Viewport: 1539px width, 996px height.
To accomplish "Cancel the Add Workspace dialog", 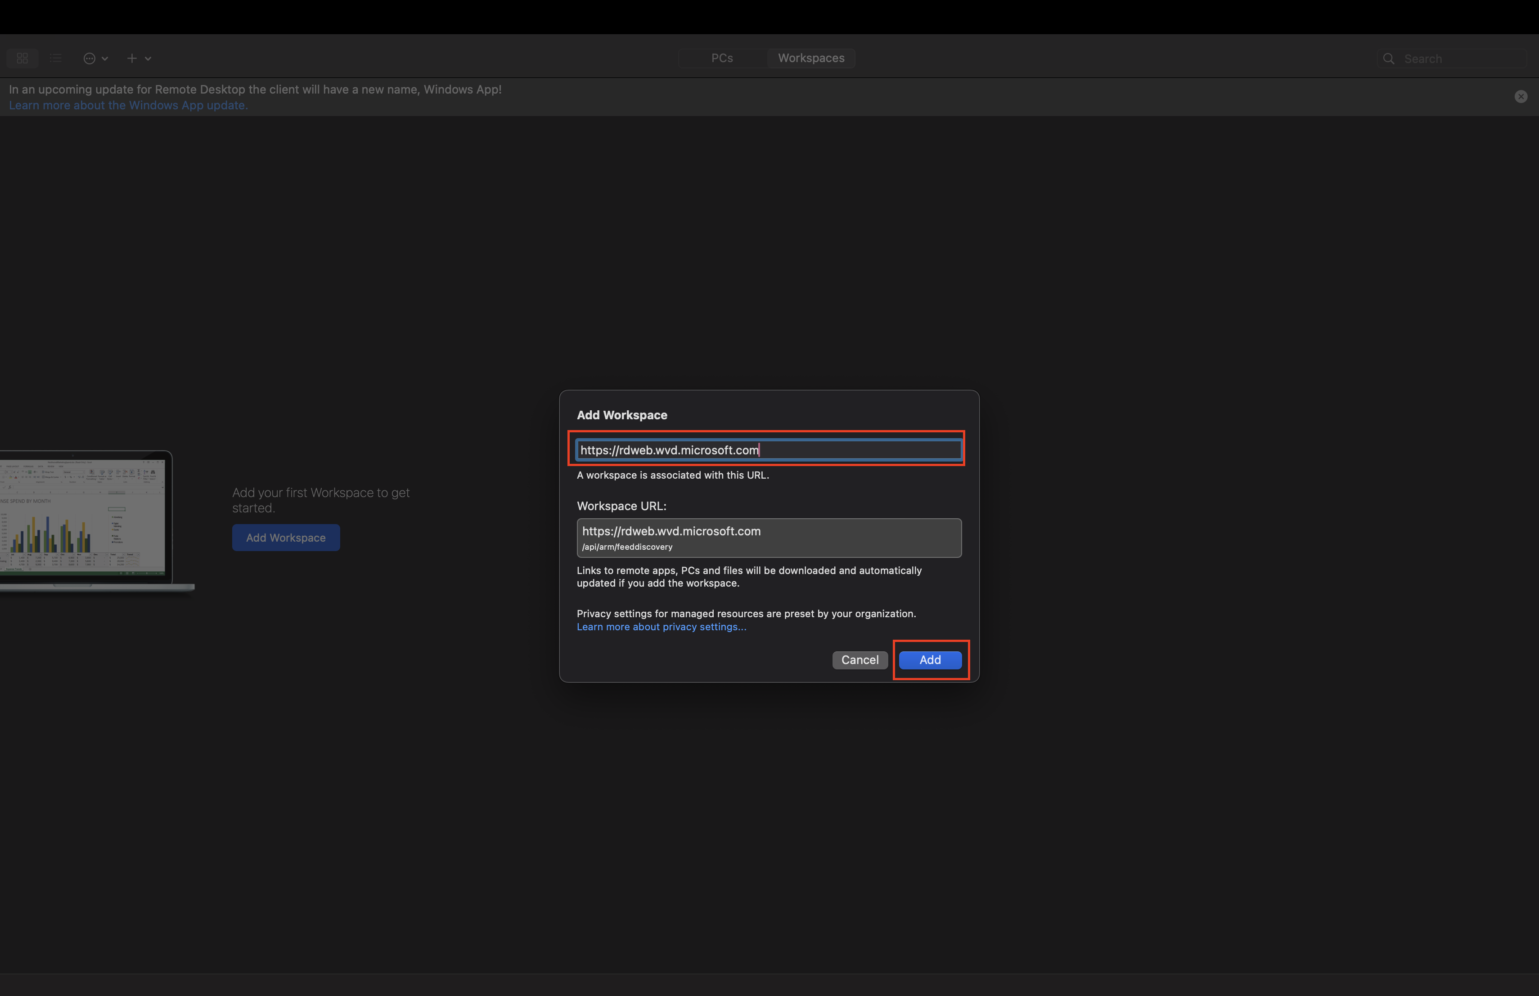I will click(860, 660).
